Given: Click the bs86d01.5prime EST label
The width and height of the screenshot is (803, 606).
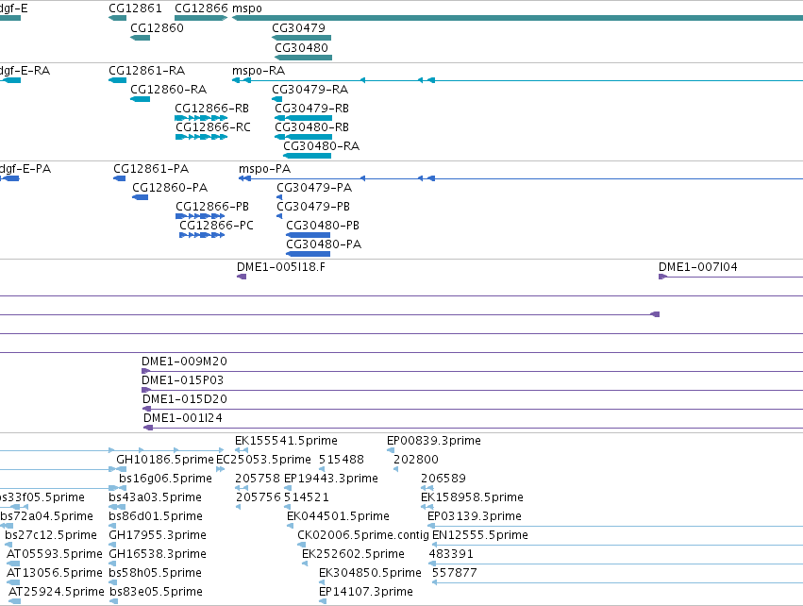Looking at the screenshot, I should (x=156, y=517).
